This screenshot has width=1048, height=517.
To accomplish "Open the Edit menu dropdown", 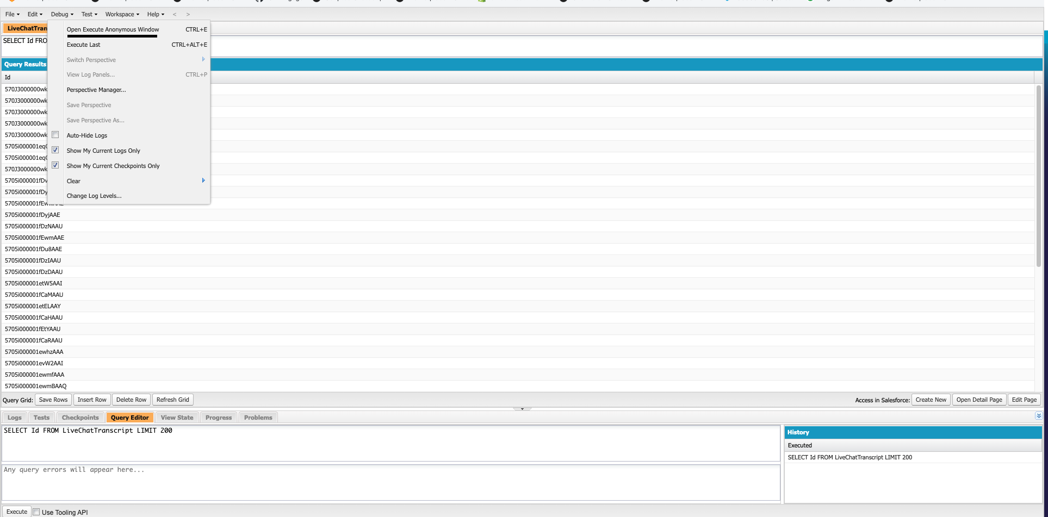I will click(x=35, y=14).
